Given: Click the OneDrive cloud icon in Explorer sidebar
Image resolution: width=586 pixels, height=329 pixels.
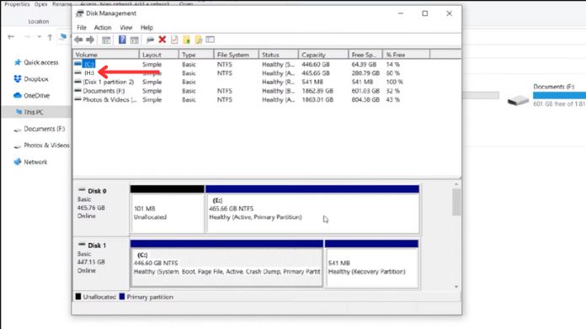Looking at the screenshot, I should tap(17, 95).
